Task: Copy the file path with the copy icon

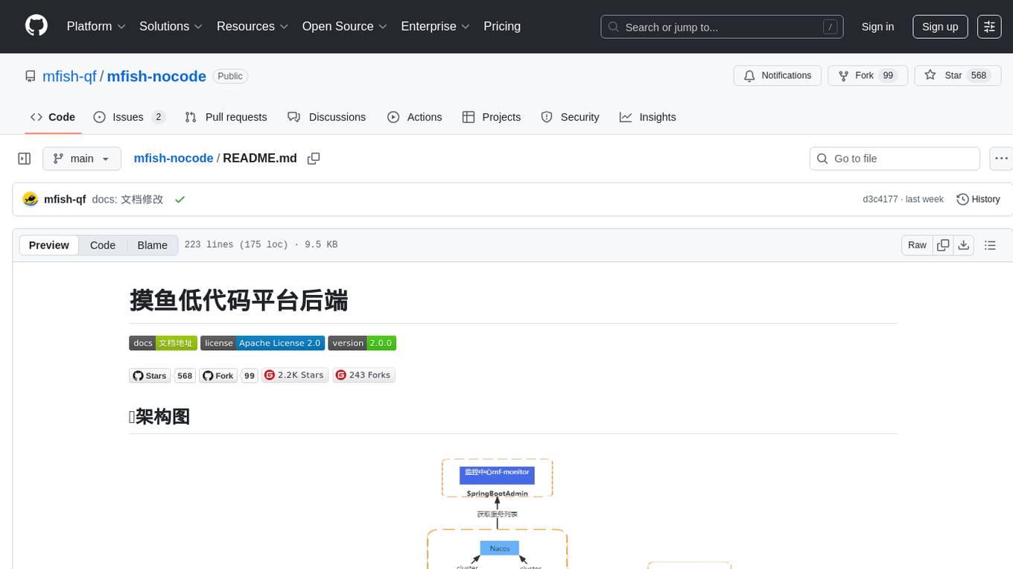Action: pos(314,159)
